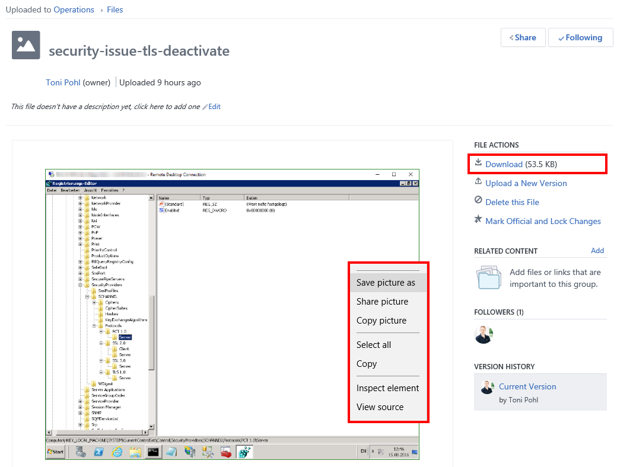
Task: Open the follower's avatar under Followers
Action: (x=484, y=334)
